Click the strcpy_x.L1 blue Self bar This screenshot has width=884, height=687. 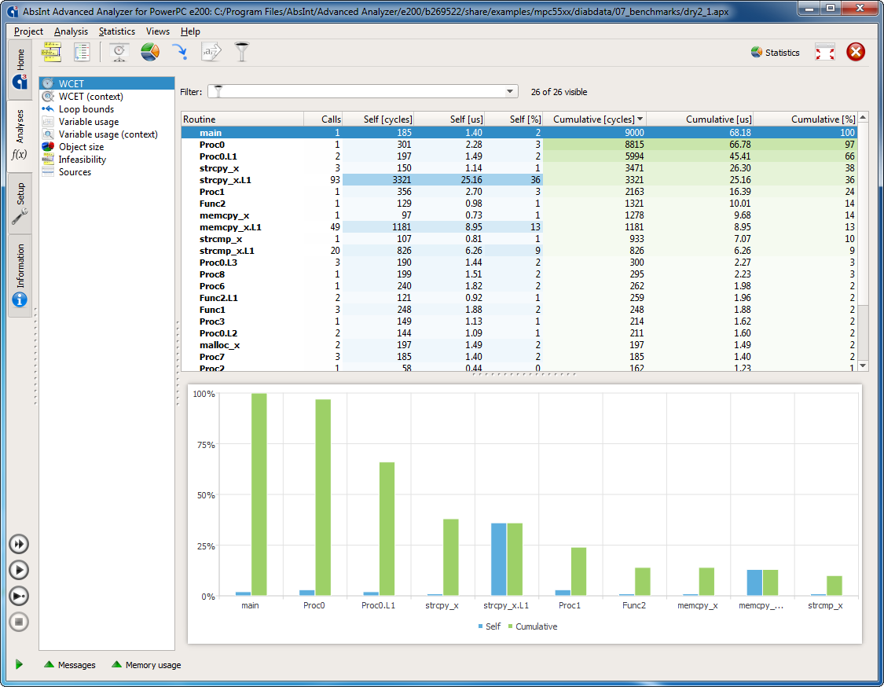click(498, 560)
